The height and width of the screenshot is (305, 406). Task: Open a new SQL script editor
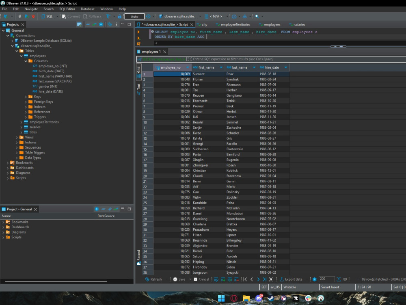(x=47, y=16)
